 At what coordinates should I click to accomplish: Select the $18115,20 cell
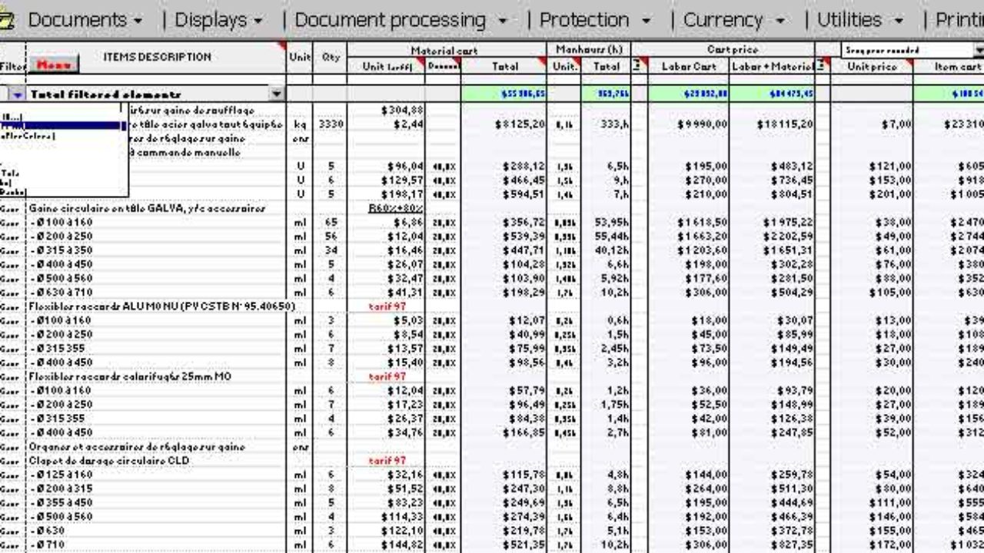click(x=772, y=124)
